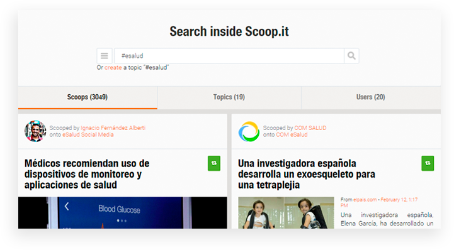Open Ignacio Fernández Alberti profile link

tap(113, 128)
